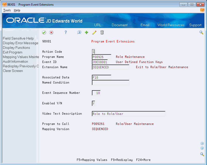Click the trash can delete icon
Screen dimensions: 207x165
click(x=102, y=32)
